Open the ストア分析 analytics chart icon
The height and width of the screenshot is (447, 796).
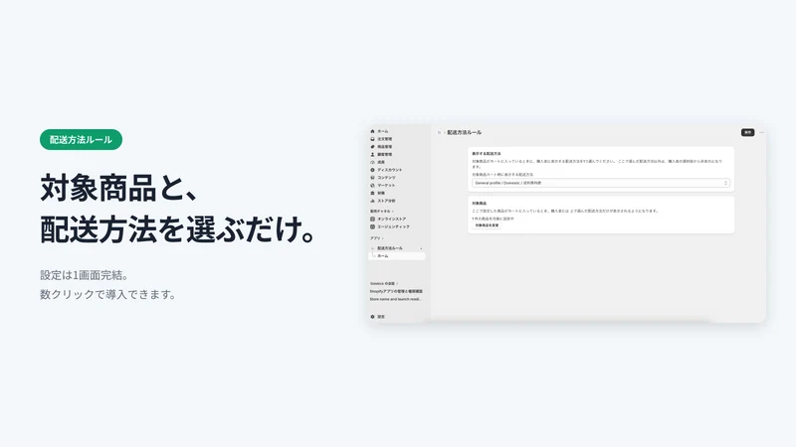click(372, 201)
